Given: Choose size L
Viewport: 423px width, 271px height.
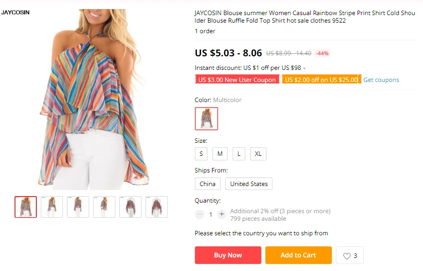Looking at the screenshot, I should coord(239,154).
